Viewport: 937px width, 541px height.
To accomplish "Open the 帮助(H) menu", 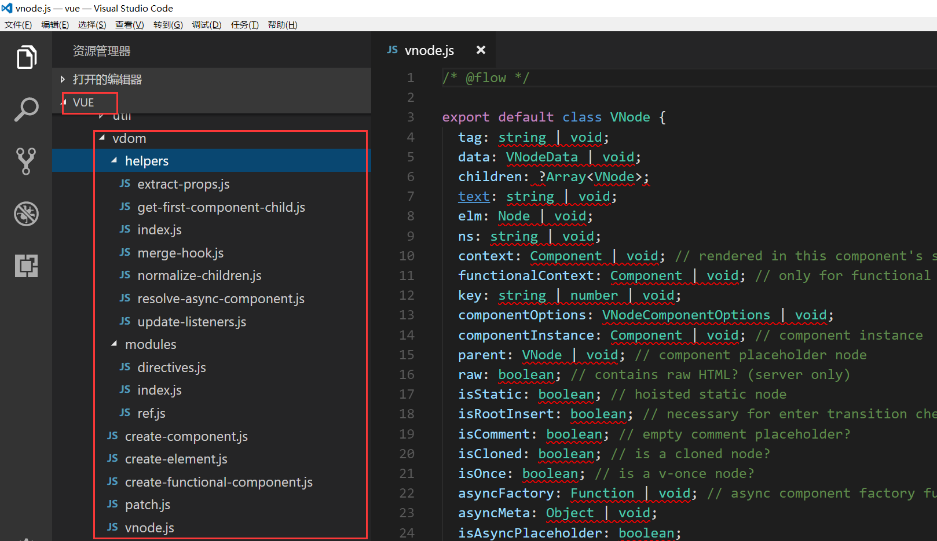I will (283, 24).
